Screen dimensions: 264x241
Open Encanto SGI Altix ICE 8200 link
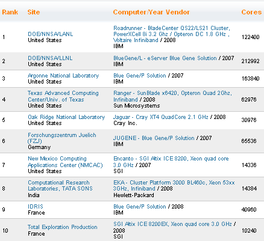pos(171,162)
